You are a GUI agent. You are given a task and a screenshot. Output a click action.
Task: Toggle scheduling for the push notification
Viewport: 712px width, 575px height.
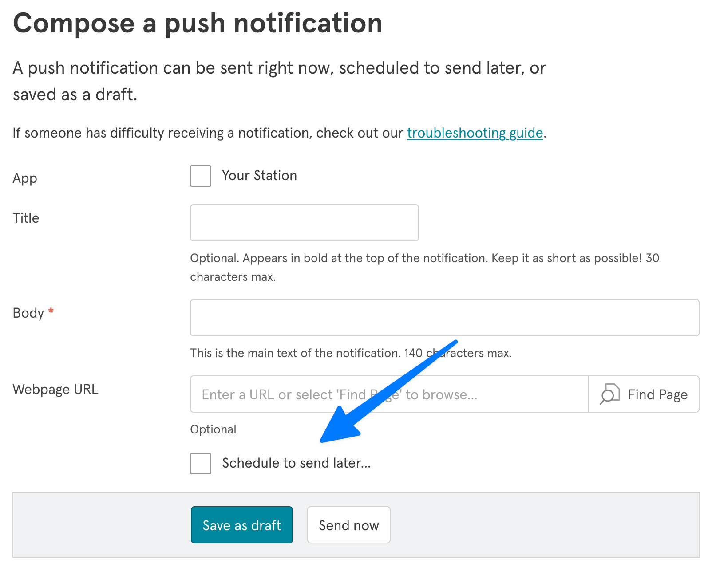coord(200,464)
